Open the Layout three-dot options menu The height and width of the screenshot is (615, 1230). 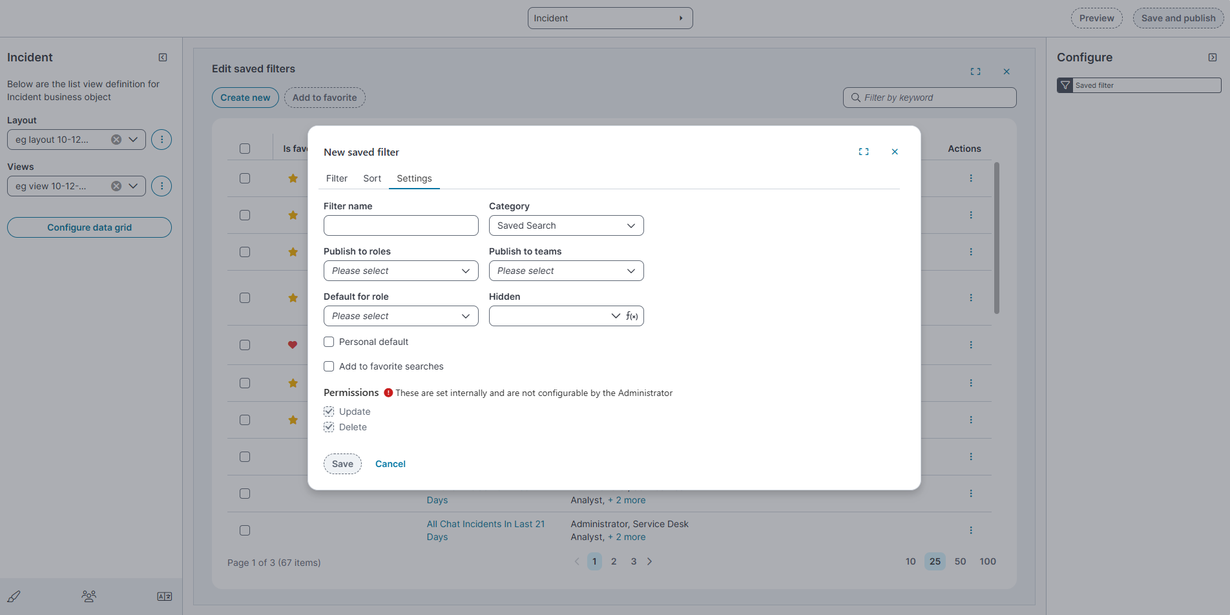tap(162, 140)
